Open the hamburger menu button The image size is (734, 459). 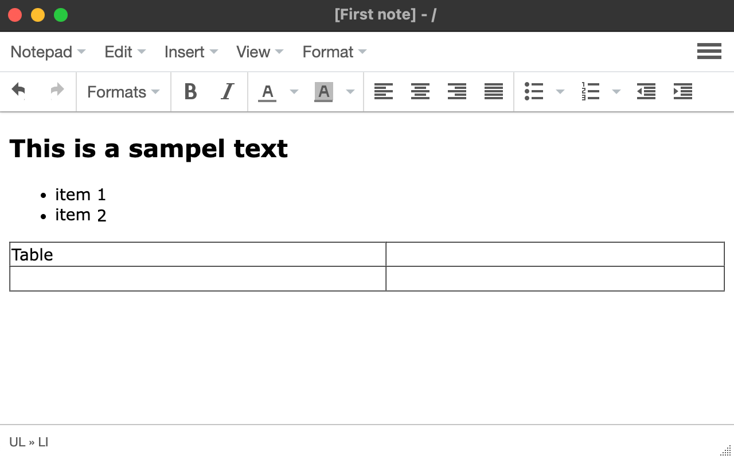(x=709, y=51)
